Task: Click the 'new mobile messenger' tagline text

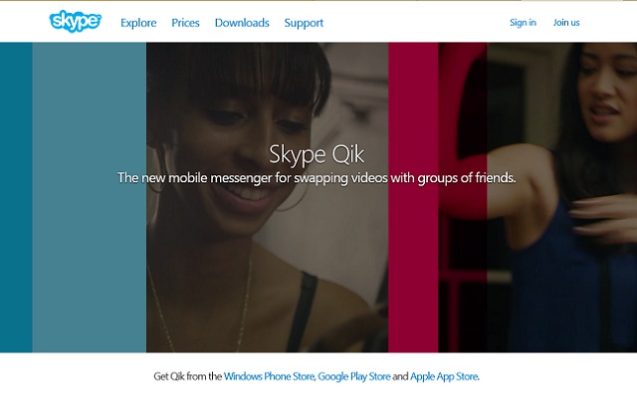Action: [x=317, y=178]
